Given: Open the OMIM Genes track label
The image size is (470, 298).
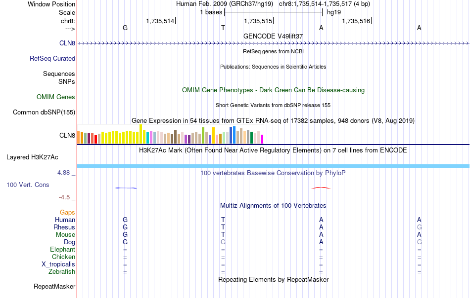Looking at the screenshot, I should (56, 97).
